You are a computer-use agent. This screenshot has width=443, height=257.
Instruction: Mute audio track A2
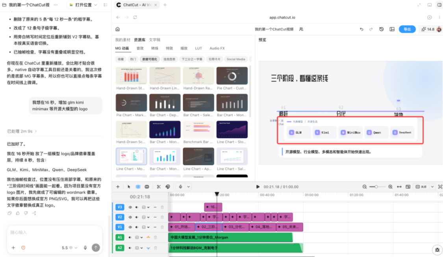pyautogui.click(x=130, y=248)
